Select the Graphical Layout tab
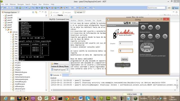The image size is (180, 101). pos(58,70)
